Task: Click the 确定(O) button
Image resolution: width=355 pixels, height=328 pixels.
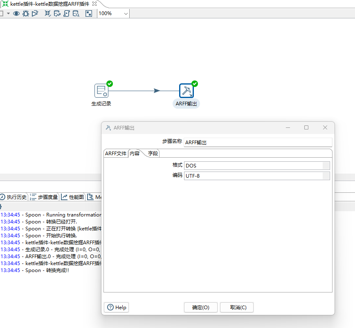Action: point(200,308)
